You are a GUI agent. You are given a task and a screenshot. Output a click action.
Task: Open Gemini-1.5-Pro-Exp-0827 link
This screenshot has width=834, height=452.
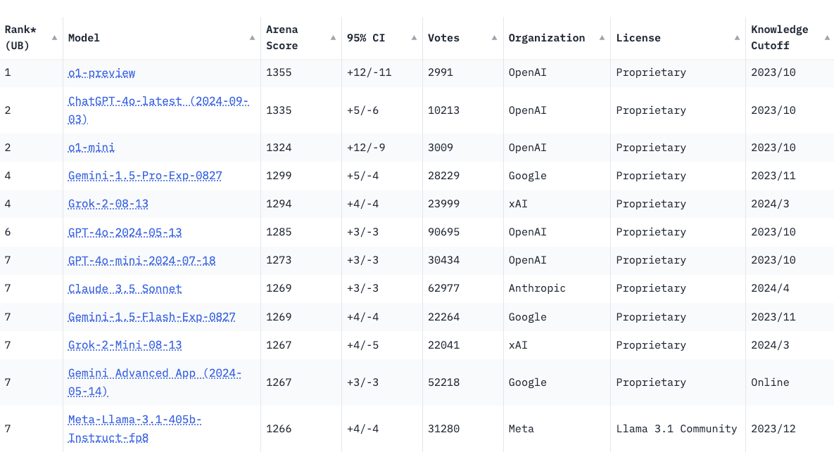[x=145, y=176]
